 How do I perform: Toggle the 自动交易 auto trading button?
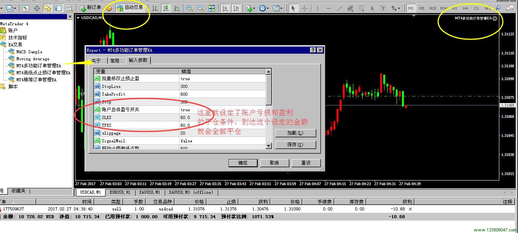pos(130,8)
